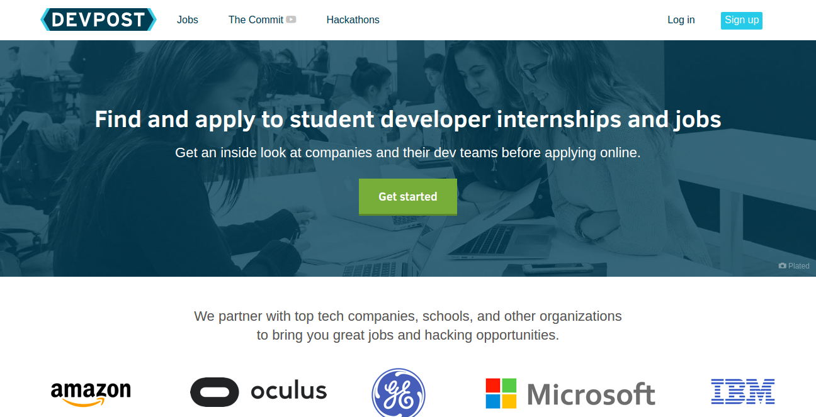This screenshot has height=417, width=816.
Task: Click the headline about internships and jobs
Action: coord(408,119)
